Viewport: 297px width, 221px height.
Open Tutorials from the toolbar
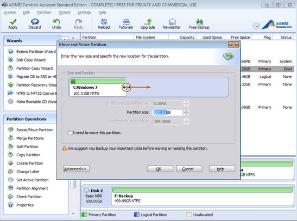coord(126,24)
